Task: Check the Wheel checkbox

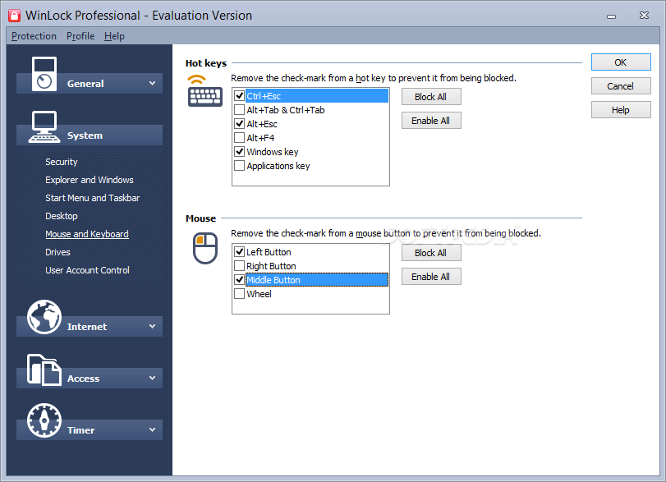Action: (x=240, y=294)
